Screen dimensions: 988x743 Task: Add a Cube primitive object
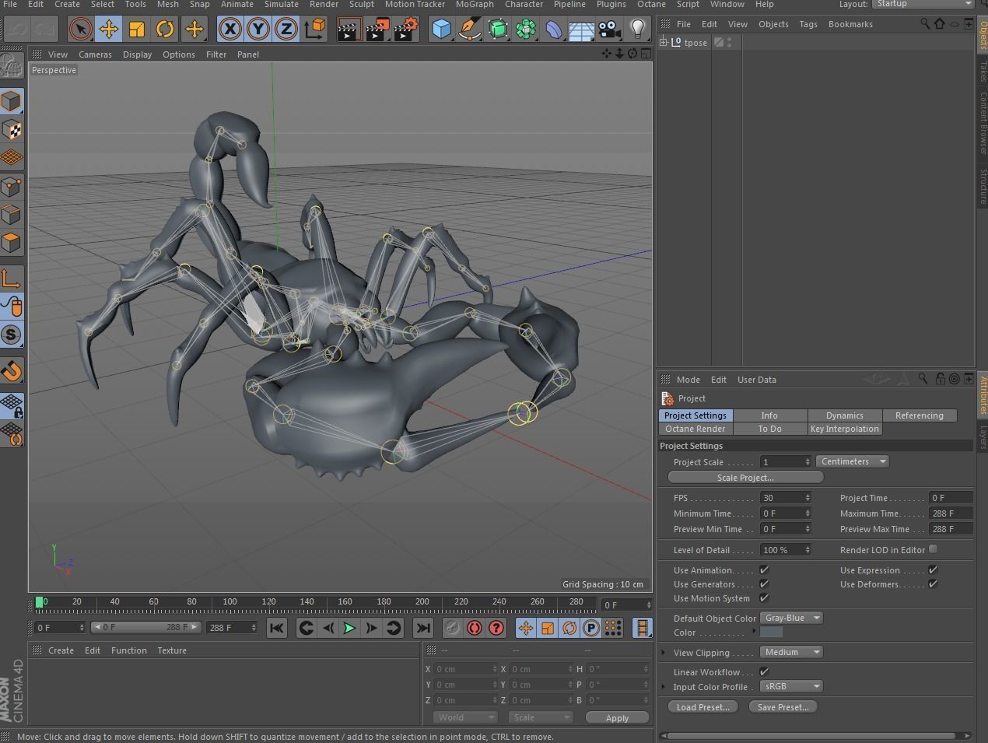coord(441,30)
